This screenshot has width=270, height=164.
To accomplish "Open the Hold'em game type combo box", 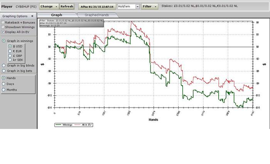I will 128,7.
